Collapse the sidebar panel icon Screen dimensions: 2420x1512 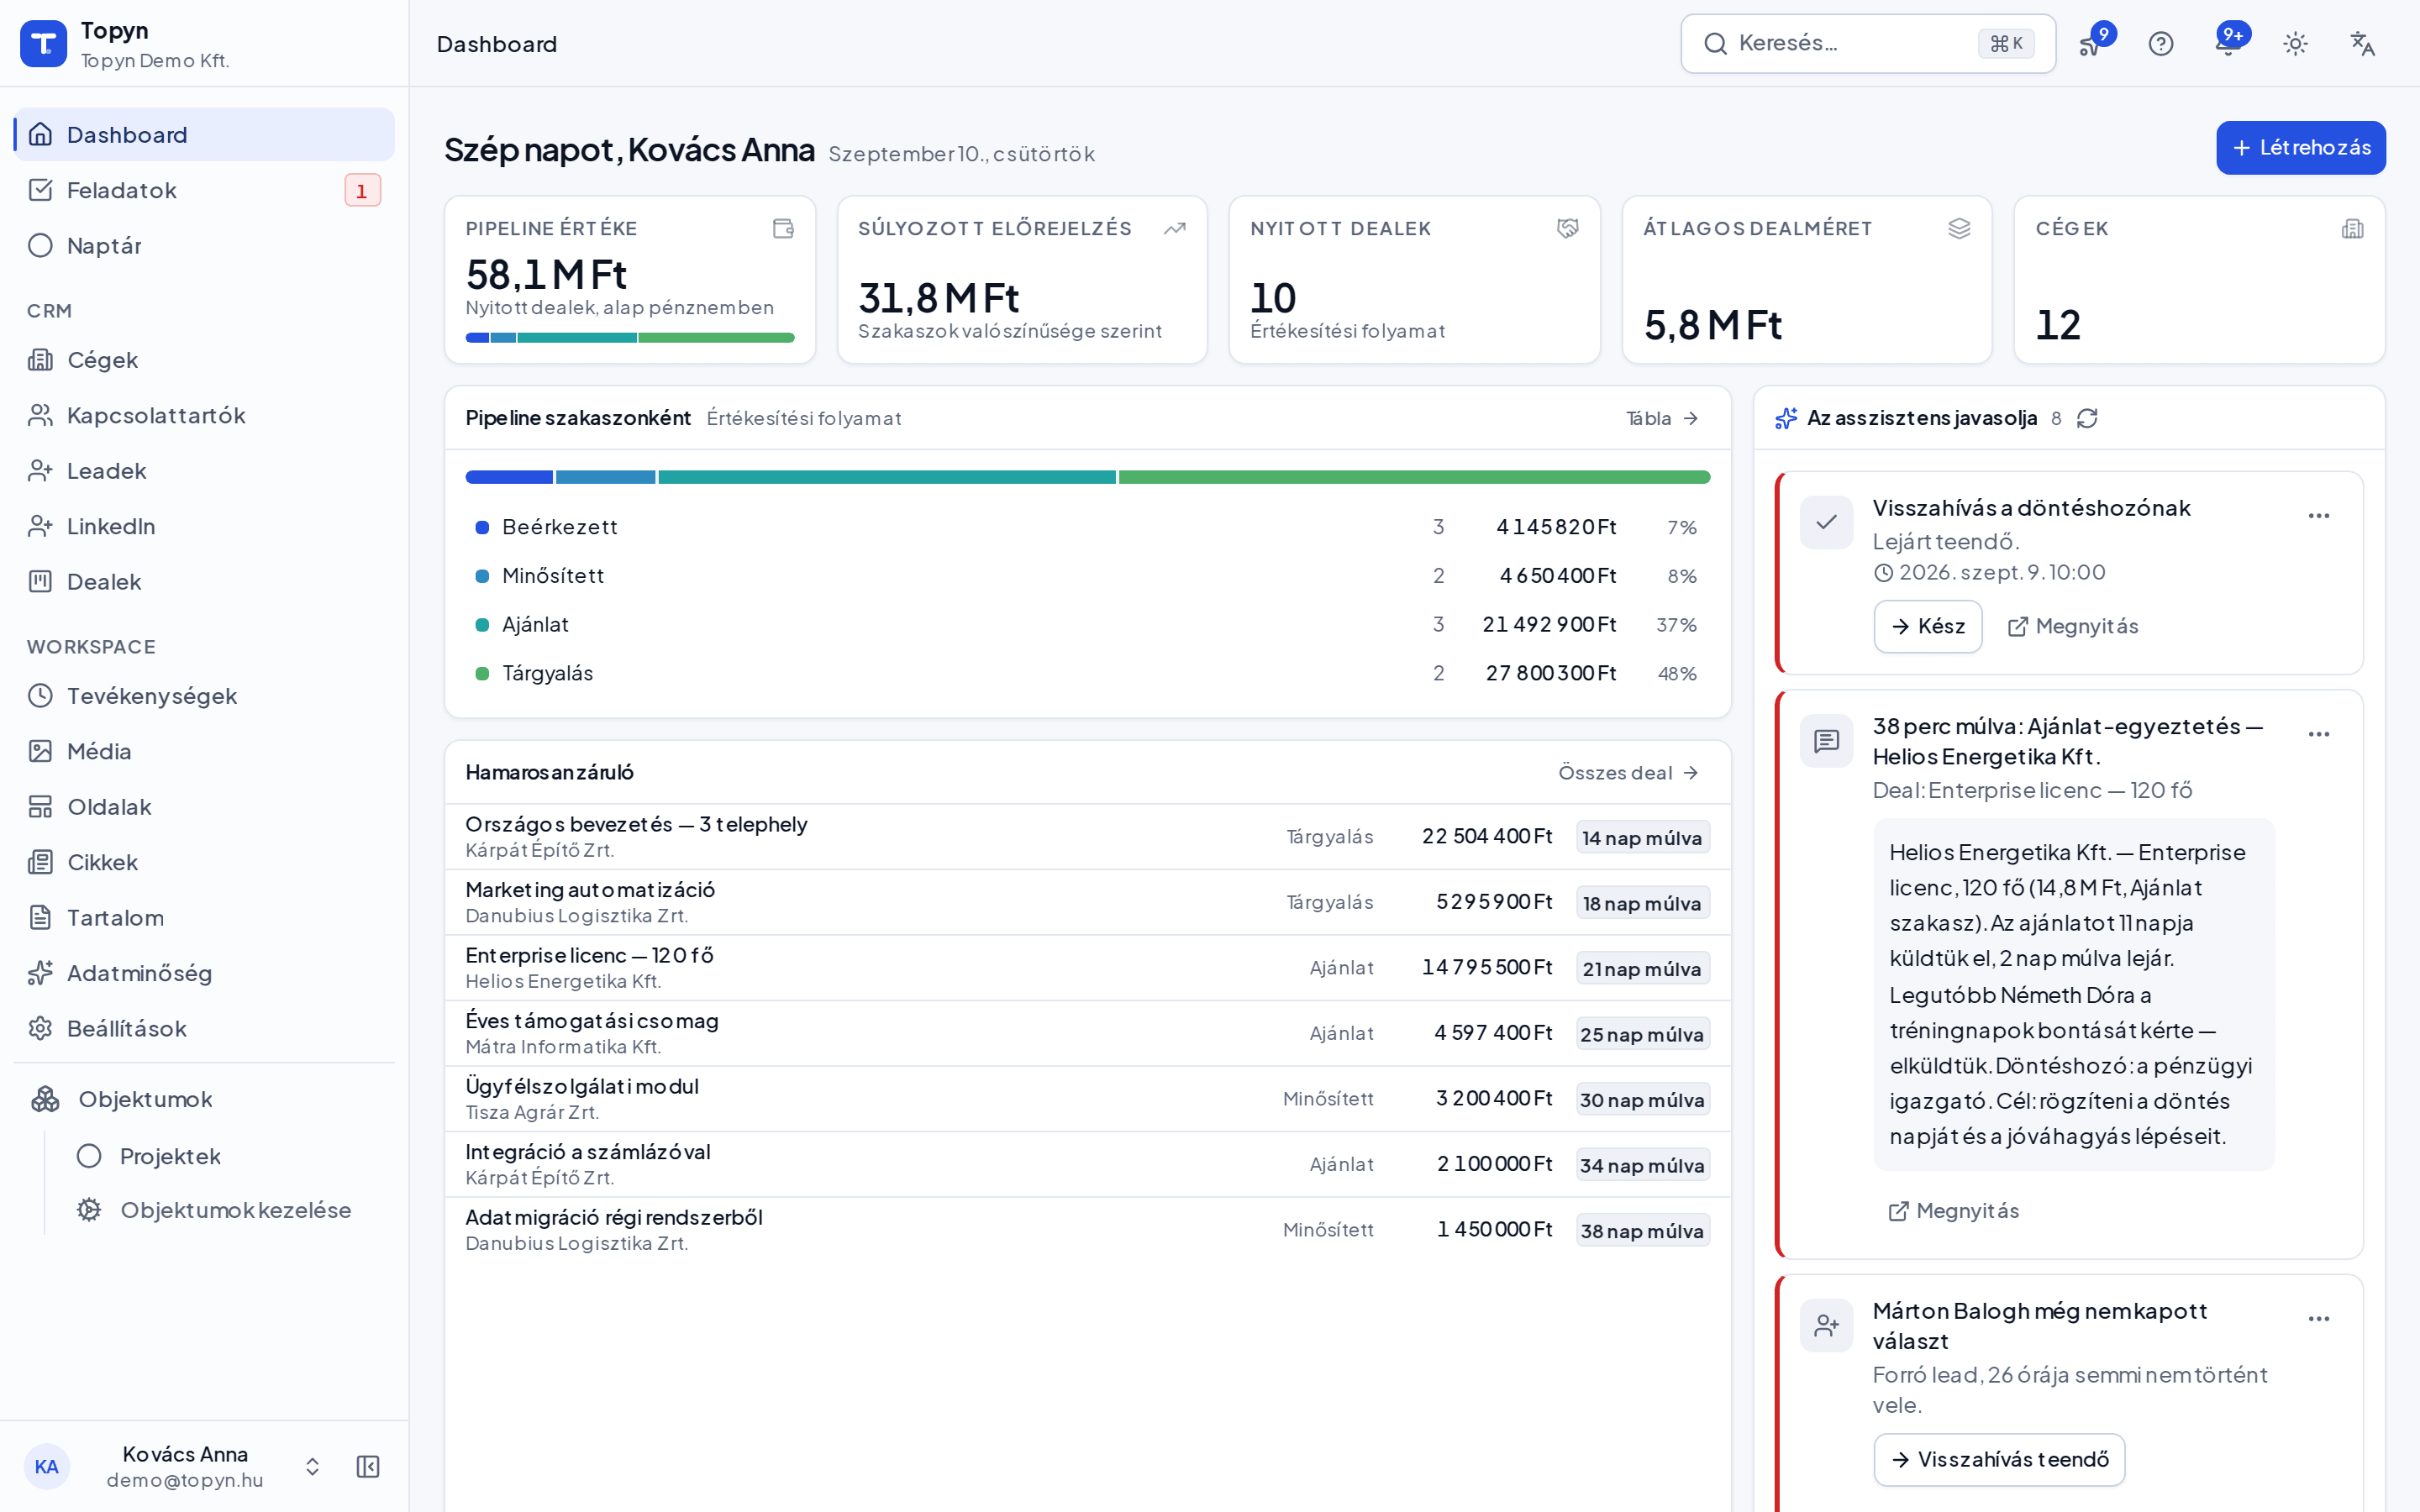[x=368, y=1467]
